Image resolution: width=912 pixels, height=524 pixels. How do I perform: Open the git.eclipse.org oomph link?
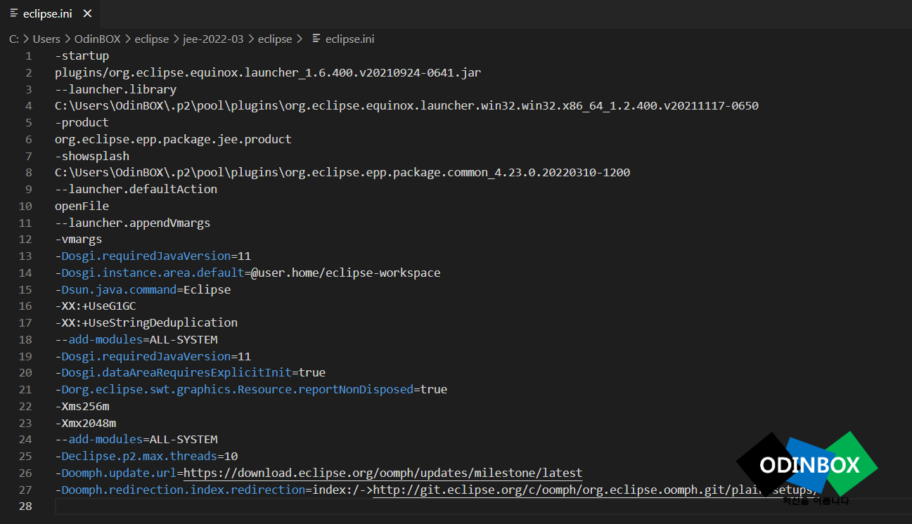coord(596,490)
